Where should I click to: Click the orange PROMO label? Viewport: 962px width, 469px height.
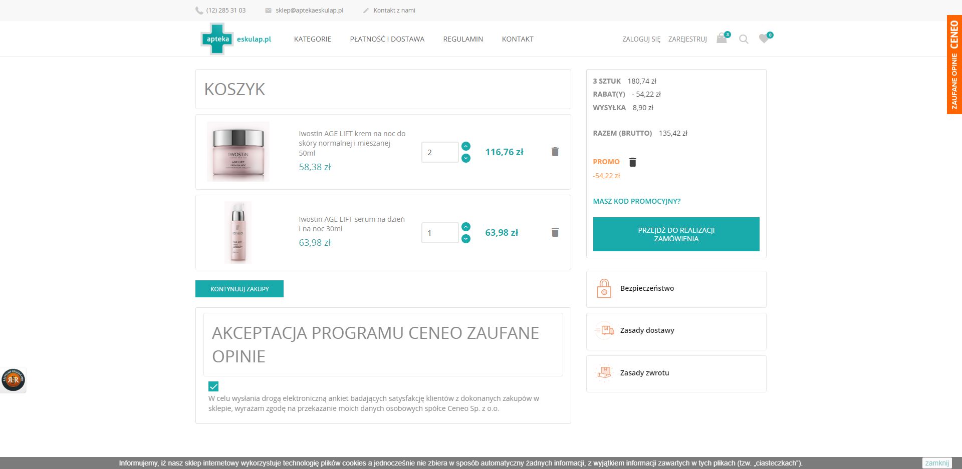pyautogui.click(x=606, y=162)
